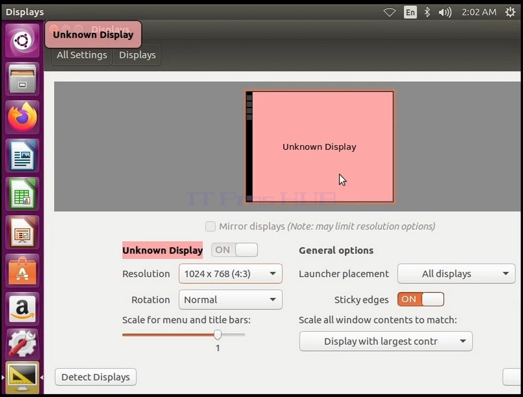Select the Unknown Display monitor preview
Viewport: 523px width, 397px height.
click(320, 147)
